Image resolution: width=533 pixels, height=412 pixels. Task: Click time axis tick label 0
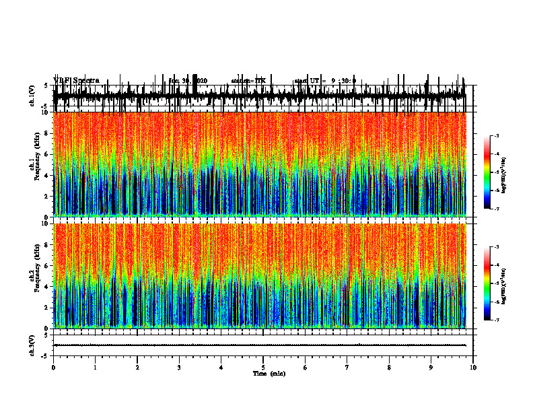53,368
